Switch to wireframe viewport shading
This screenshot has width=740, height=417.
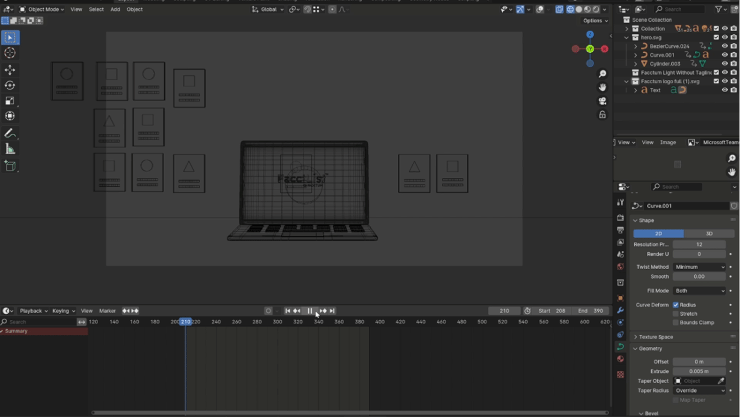pos(570,9)
